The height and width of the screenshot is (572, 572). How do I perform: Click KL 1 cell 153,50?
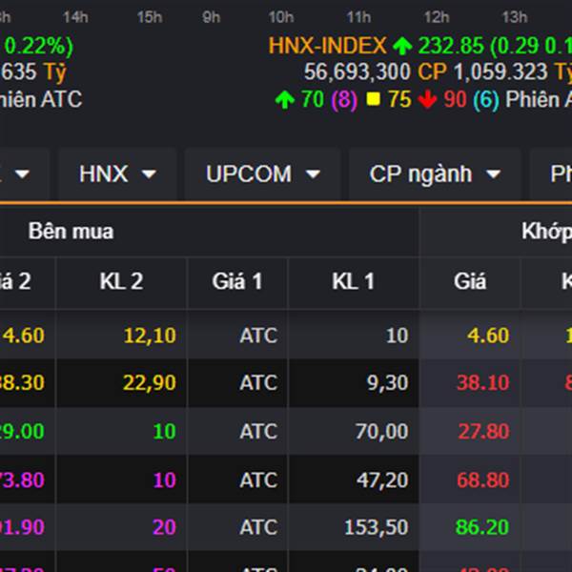coord(377,527)
